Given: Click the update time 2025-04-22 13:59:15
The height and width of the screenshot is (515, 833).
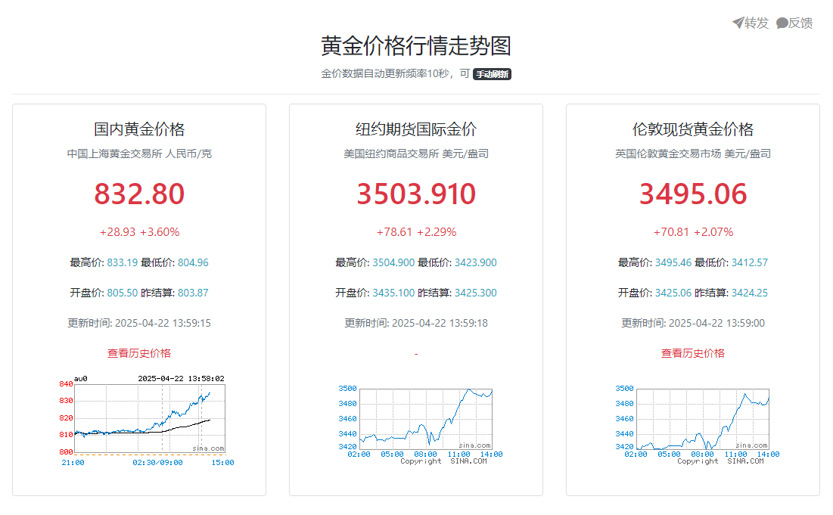Looking at the screenshot, I should 163,323.
